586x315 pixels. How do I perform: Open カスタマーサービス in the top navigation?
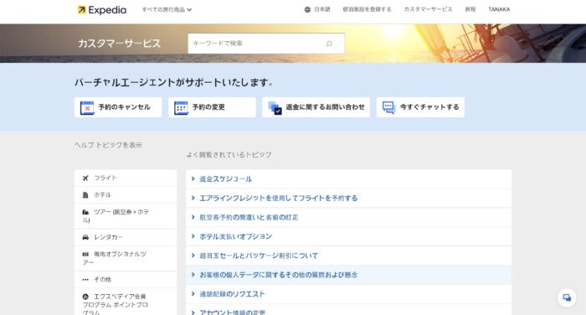tap(428, 9)
